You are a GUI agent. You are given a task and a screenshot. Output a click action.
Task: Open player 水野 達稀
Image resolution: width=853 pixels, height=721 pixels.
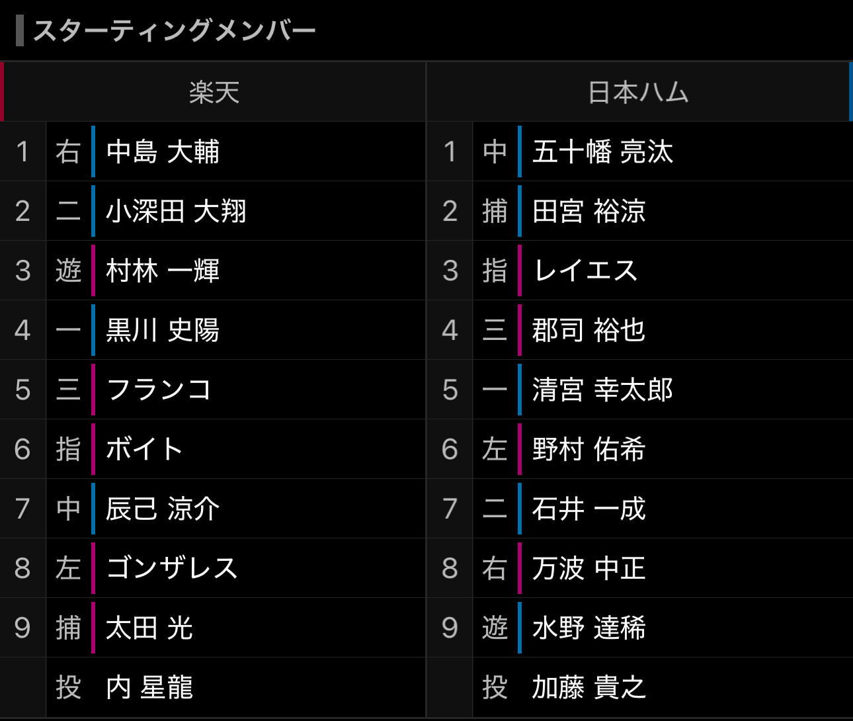[589, 628]
